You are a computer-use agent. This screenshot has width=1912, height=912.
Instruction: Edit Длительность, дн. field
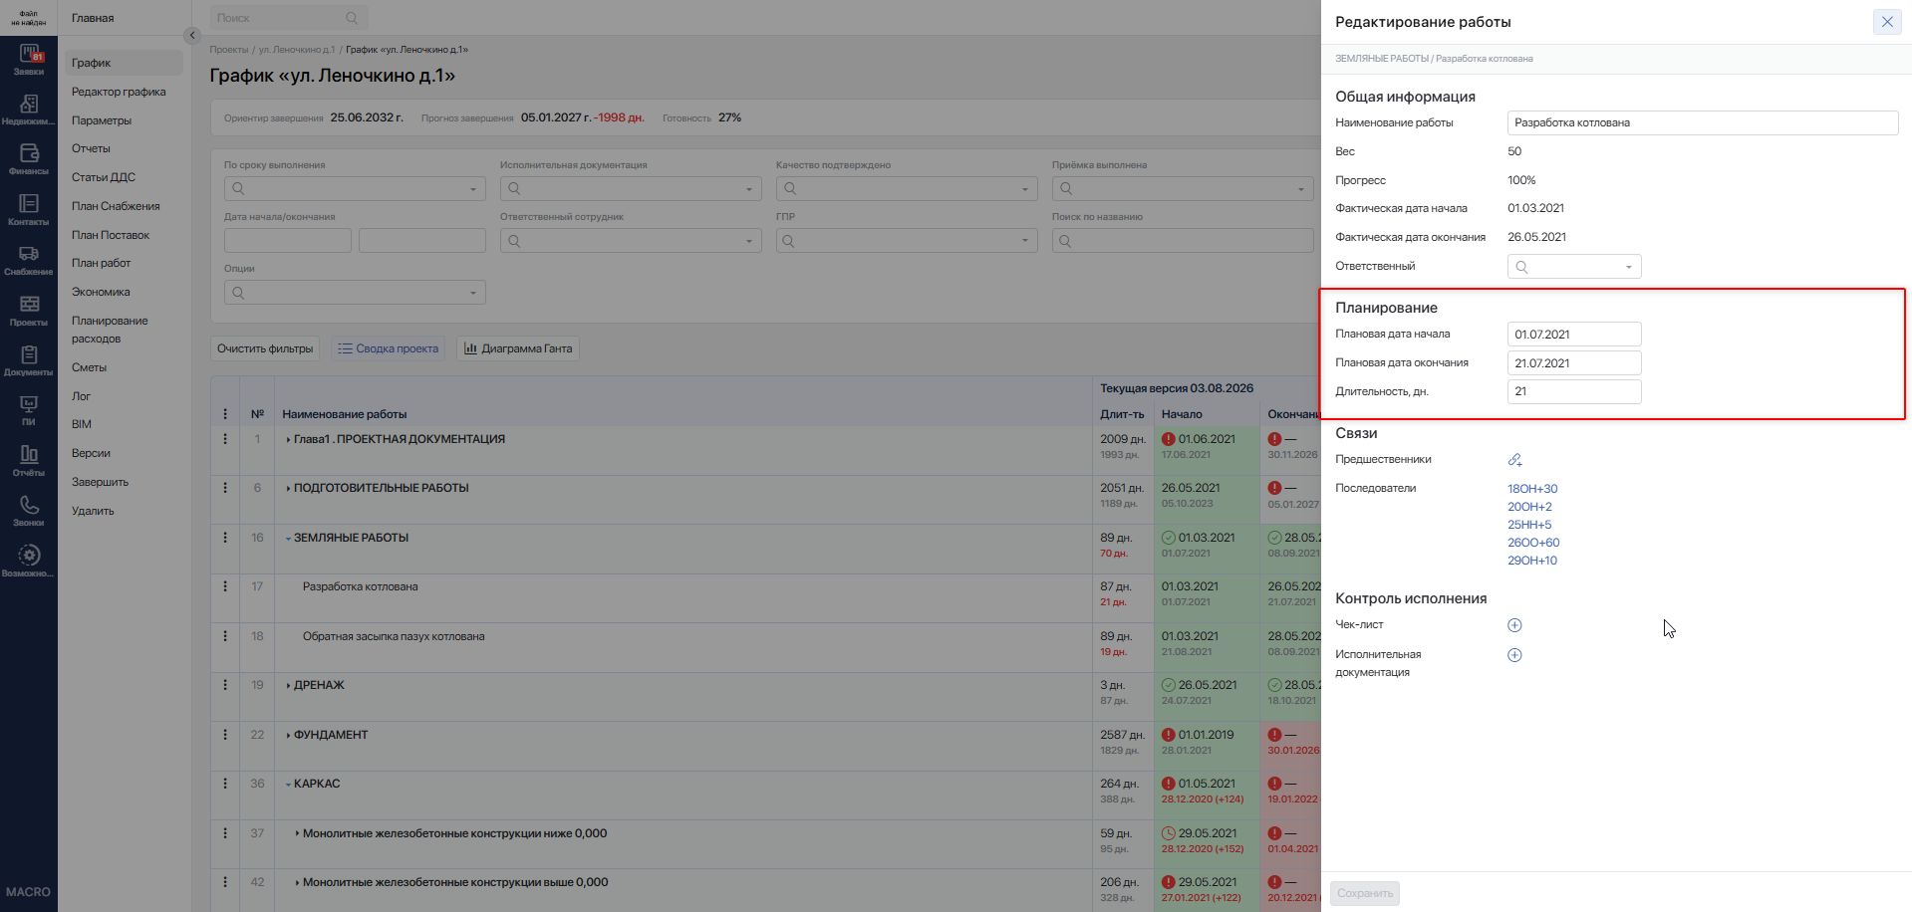(x=1574, y=391)
